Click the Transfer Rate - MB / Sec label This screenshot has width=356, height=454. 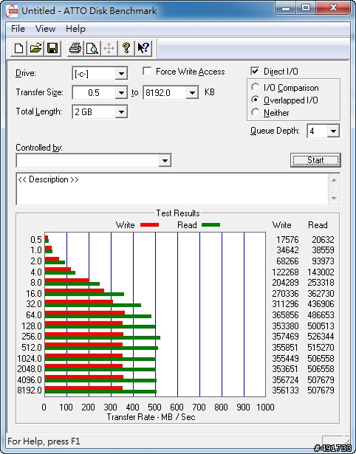pyautogui.click(x=151, y=417)
